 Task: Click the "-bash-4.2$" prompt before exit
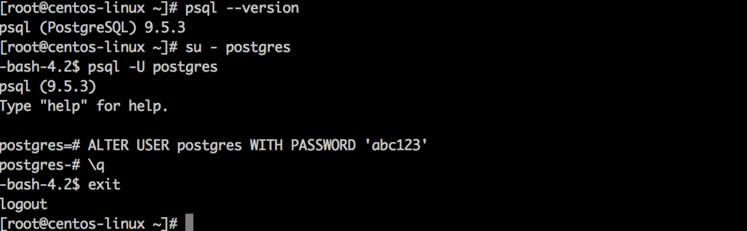40,185
